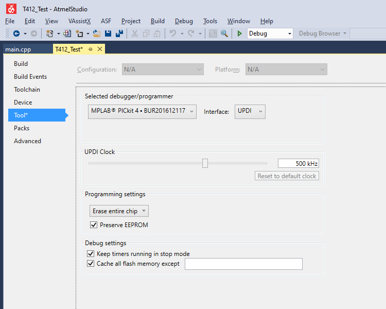Uncheck Cache all flash memory except
Viewport: 386px width, 309px height.
pos(91,263)
